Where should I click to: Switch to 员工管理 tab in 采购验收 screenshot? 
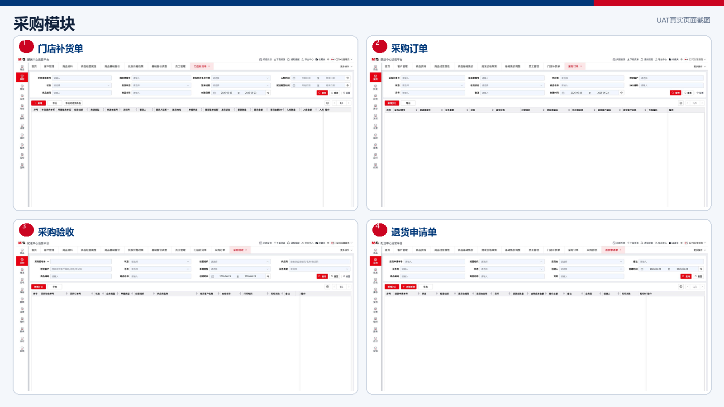pyautogui.click(x=180, y=250)
